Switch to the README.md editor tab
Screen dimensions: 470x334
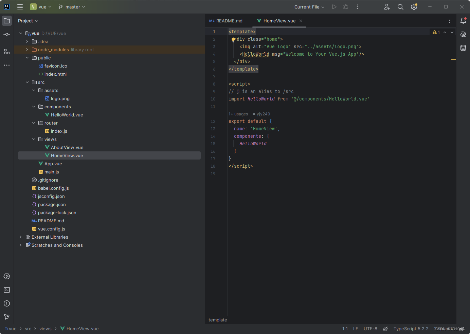pyautogui.click(x=226, y=21)
